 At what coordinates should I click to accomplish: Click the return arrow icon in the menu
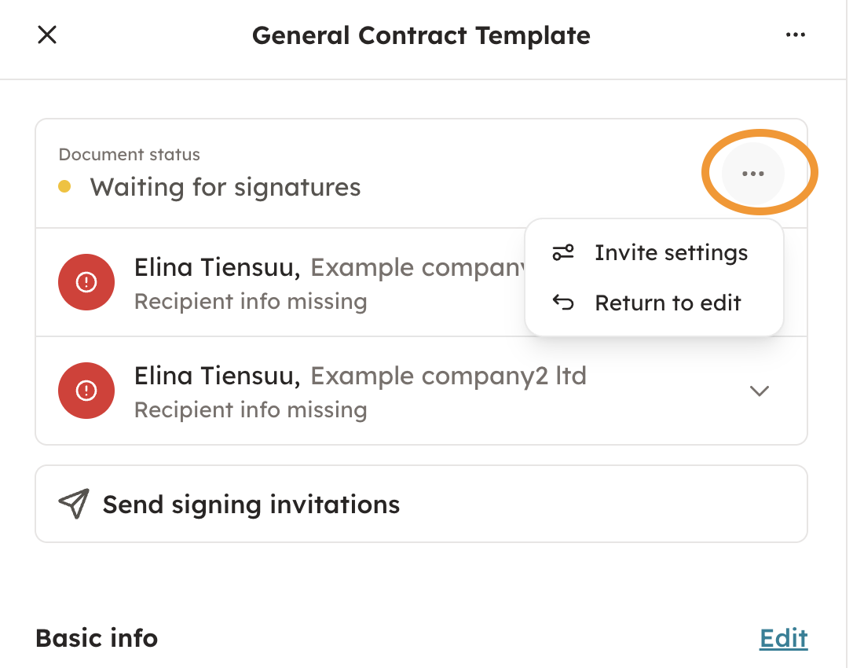(x=563, y=303)
